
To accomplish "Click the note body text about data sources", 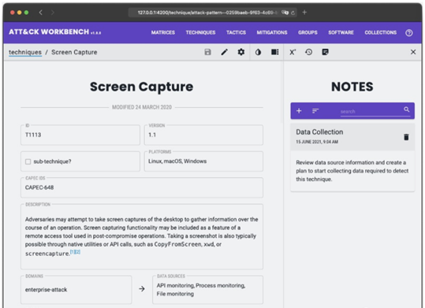I will click(x=352, y=171).
